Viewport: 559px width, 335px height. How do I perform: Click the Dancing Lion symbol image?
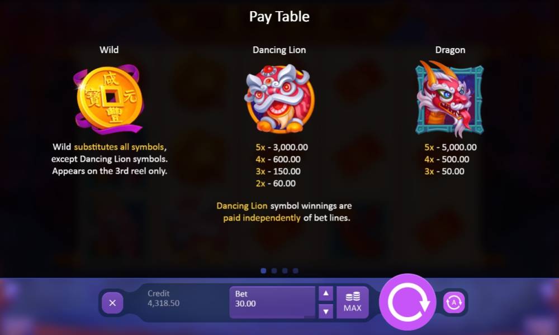pyautogui.click(x=279, y=99)
